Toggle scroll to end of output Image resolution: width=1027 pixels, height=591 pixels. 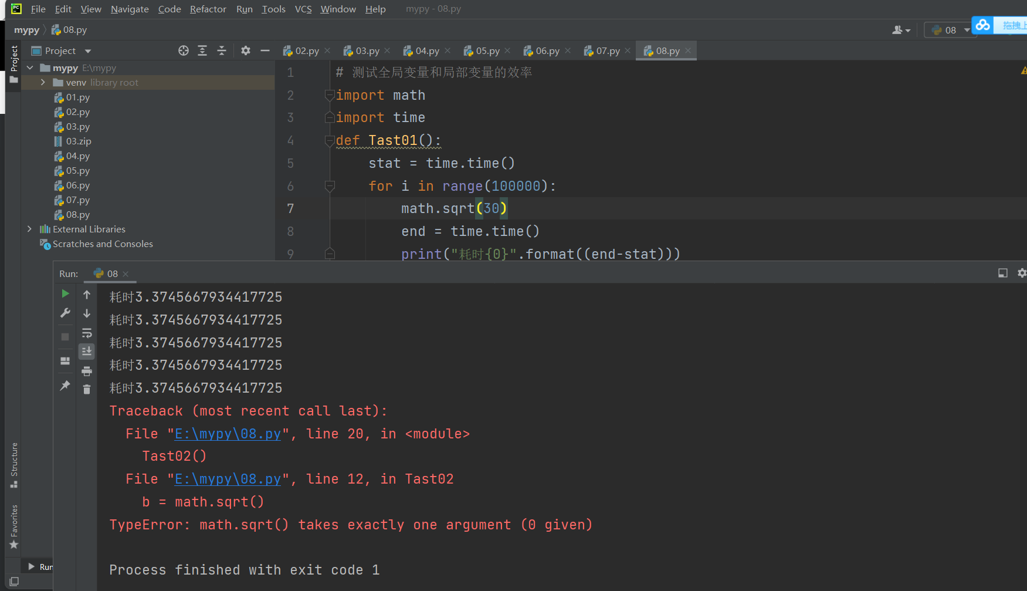coord(87,351)
